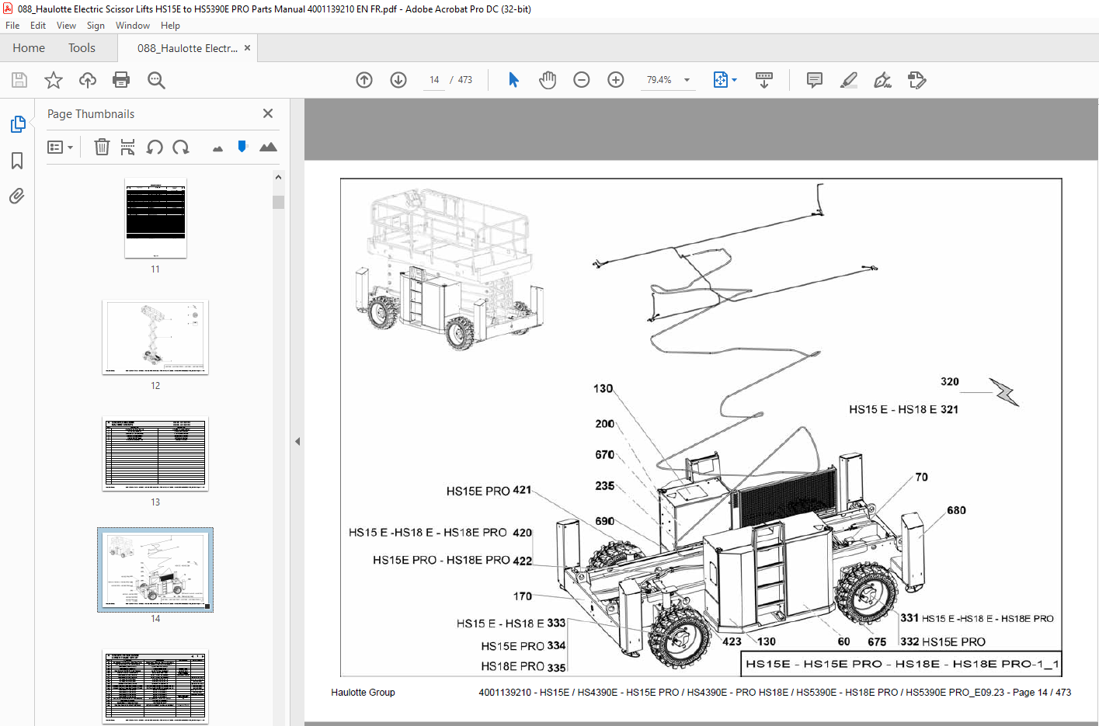Click the 'HS15E PRO 421' label
The image size is (1099, 726).
(489, 491)
